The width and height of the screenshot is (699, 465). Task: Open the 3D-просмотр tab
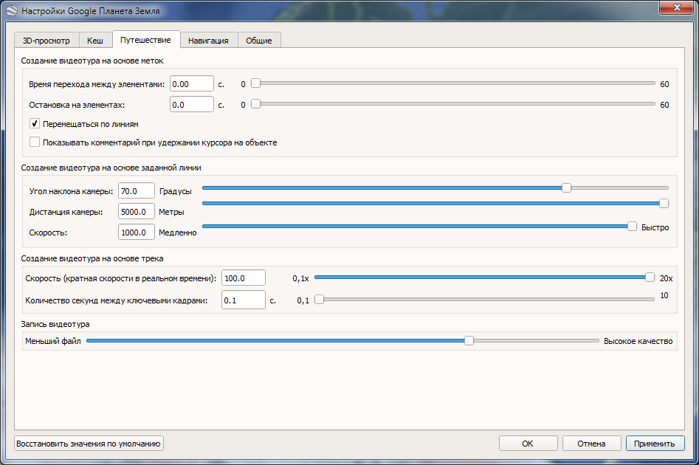pos(47,40)
